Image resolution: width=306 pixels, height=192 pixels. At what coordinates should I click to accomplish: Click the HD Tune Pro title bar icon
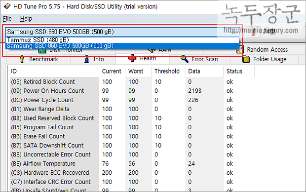click(7, 6)
